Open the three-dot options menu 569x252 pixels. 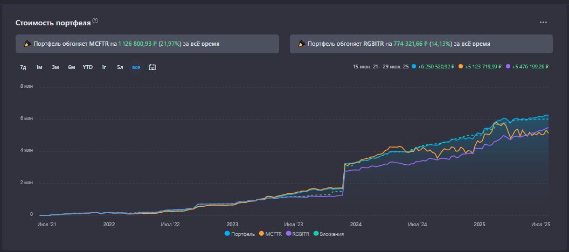click(x=543, y=23)
